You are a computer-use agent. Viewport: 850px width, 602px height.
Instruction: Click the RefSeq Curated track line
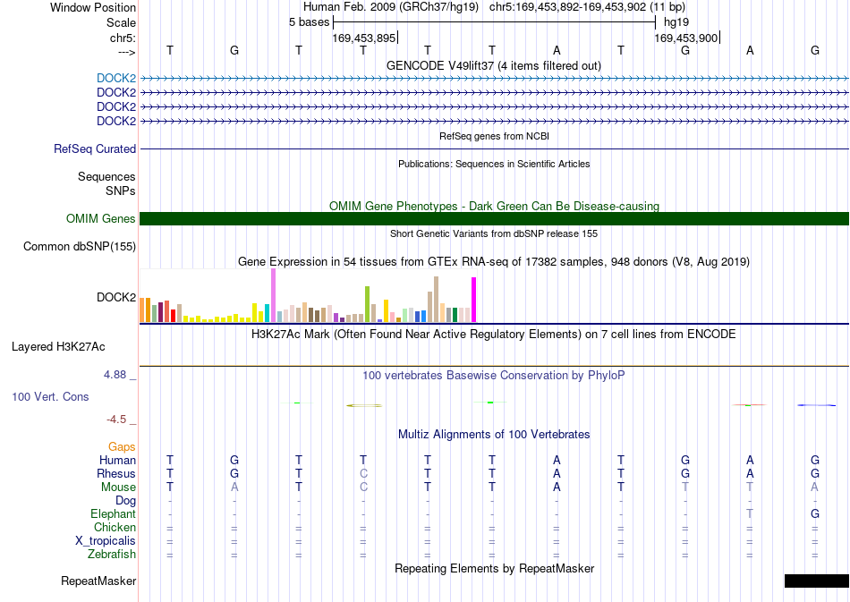[495, 149]
